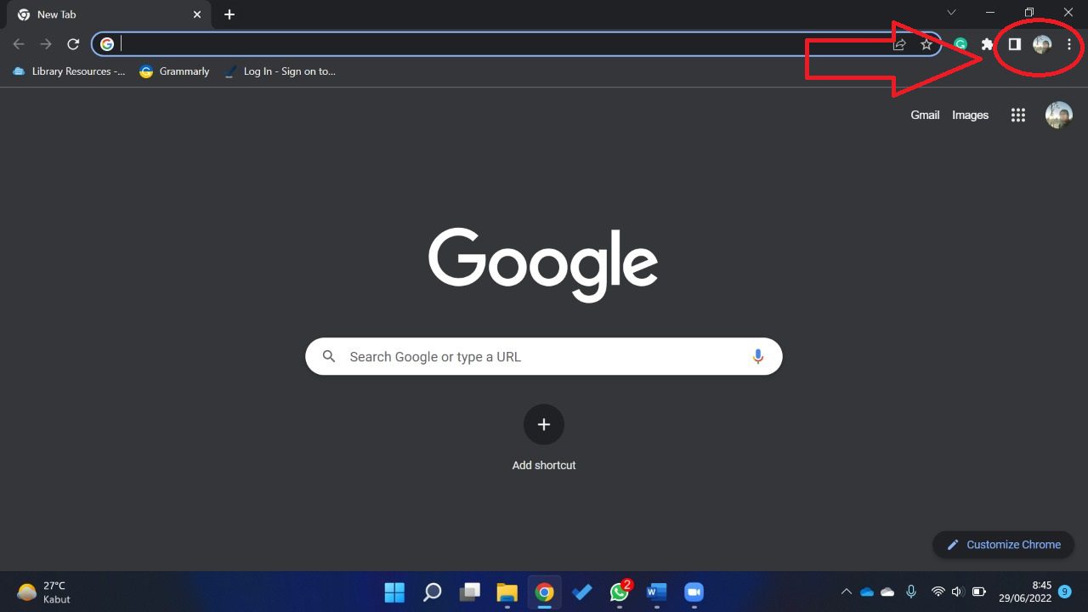Open Google Images link
The width and height of the screenshot is (1088, 612).
(970, 115)
